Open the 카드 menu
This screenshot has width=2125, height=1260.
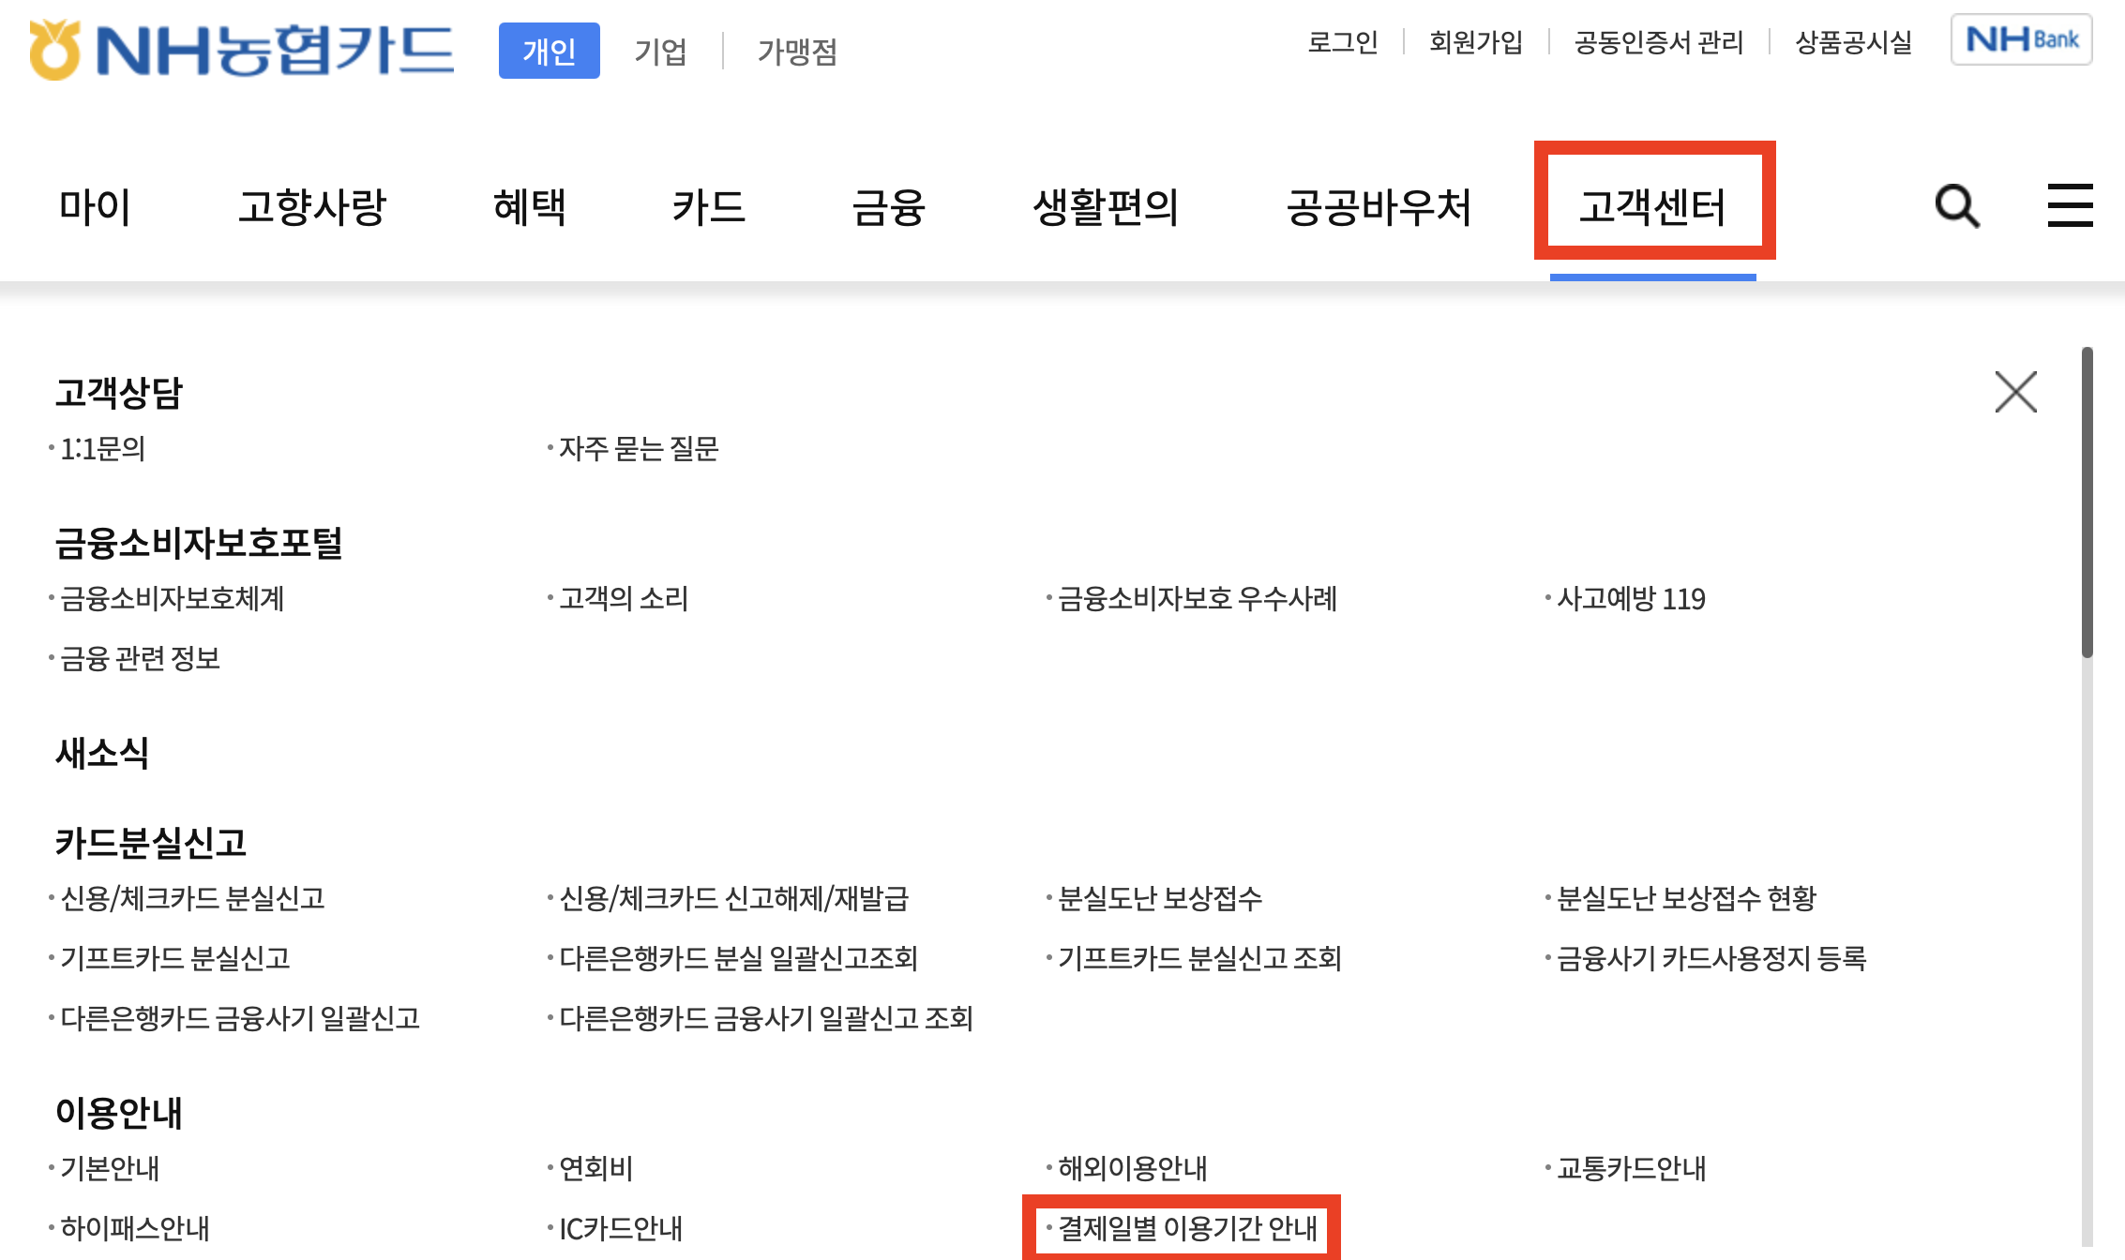[x=710, y=207]
